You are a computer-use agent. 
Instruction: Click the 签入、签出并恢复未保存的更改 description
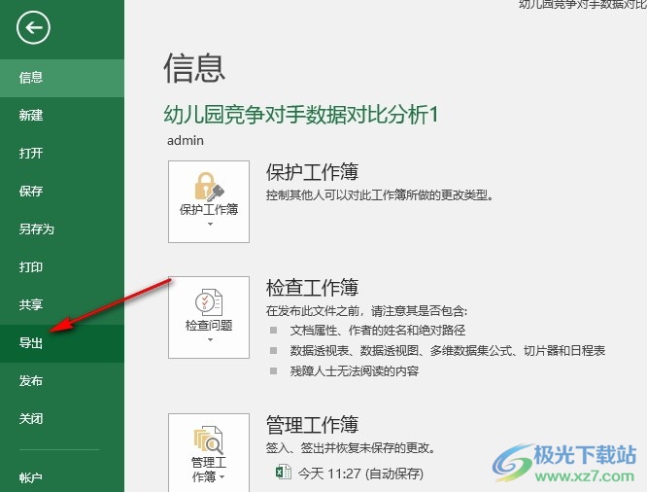pos(351,448)
